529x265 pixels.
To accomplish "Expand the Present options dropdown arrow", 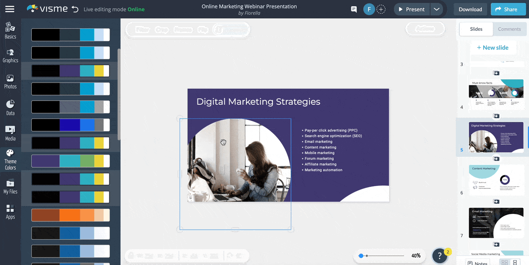I will coord(436,9).
